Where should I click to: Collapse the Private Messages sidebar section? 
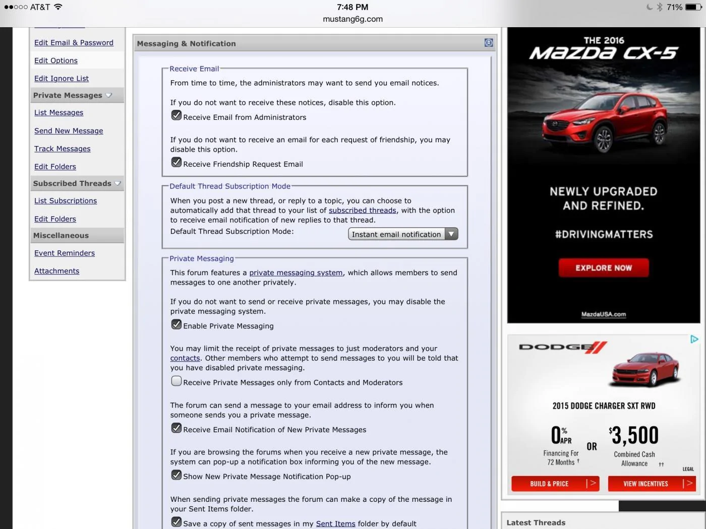pos(108,95)
